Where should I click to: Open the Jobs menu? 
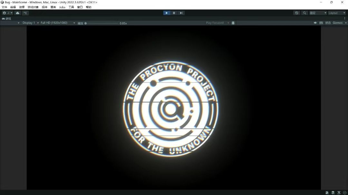click(x=62, y=7)
